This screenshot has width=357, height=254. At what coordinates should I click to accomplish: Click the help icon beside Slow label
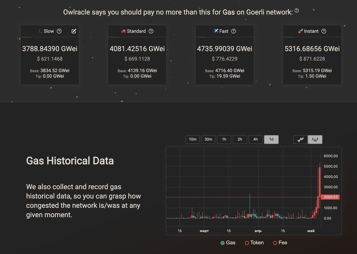[59, 31]
